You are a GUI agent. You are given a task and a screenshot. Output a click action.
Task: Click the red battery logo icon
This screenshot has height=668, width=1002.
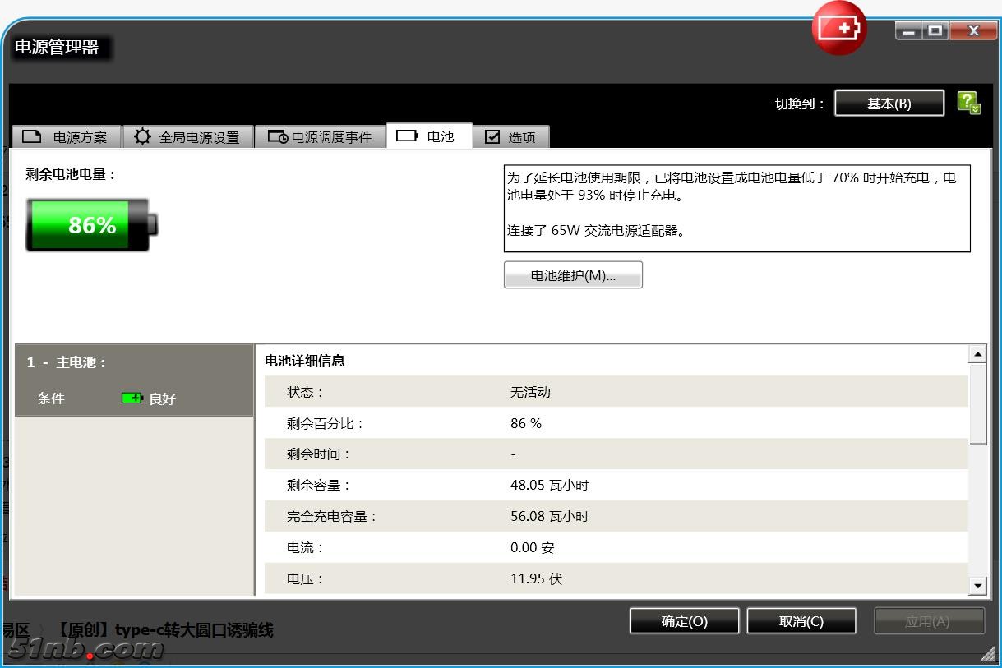coord(839,29)
